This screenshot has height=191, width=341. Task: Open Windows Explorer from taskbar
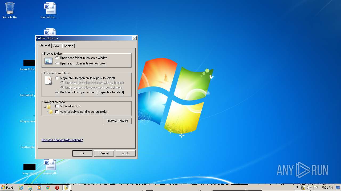click(30, 188)
